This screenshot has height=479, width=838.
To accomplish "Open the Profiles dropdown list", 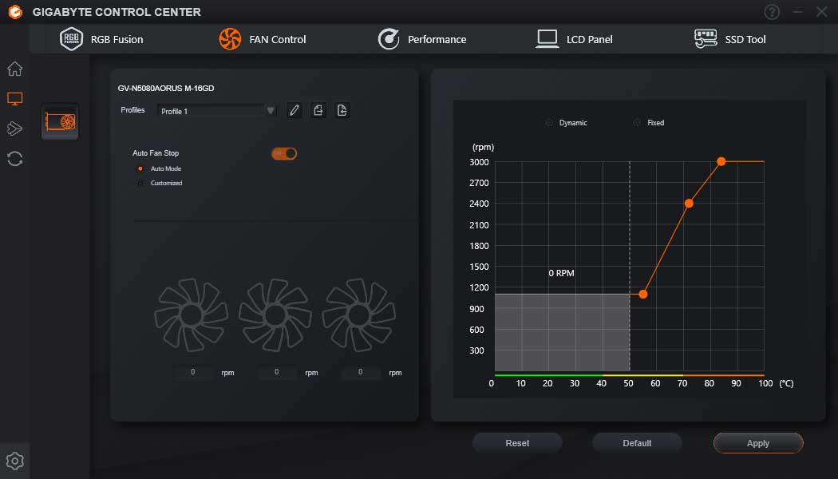I will tap(271, 109).
